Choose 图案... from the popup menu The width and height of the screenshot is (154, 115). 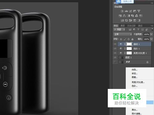[135, 77]
